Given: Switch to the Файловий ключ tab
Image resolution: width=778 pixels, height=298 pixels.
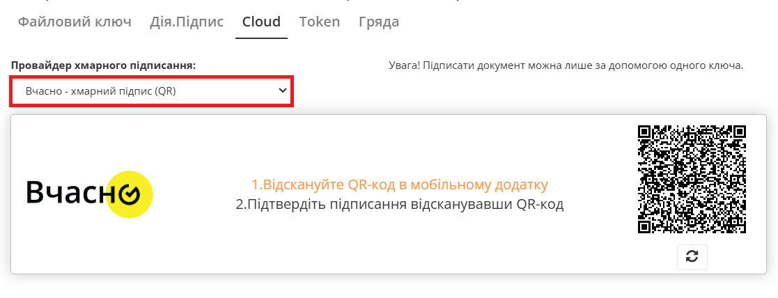Looking at the screenshot, I should click(x=75, y=22).
